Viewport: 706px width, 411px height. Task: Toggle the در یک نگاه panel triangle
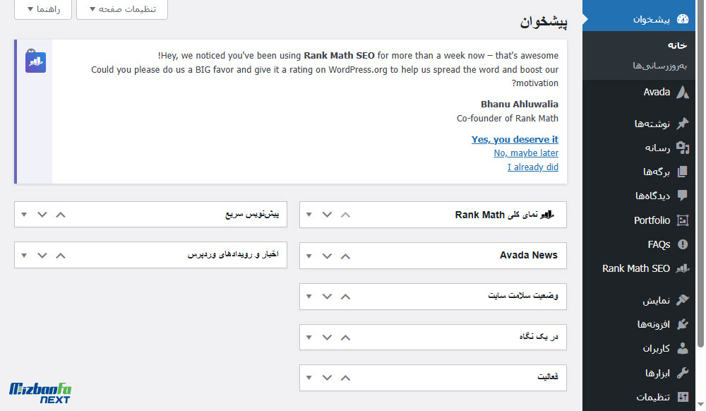click(309, 337)
